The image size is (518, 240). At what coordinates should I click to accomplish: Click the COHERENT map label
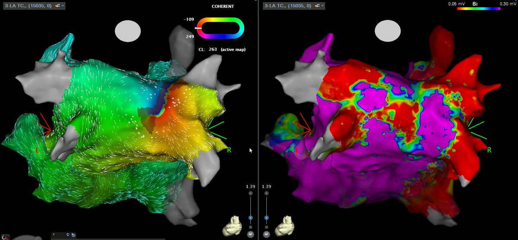coord(223,6)
